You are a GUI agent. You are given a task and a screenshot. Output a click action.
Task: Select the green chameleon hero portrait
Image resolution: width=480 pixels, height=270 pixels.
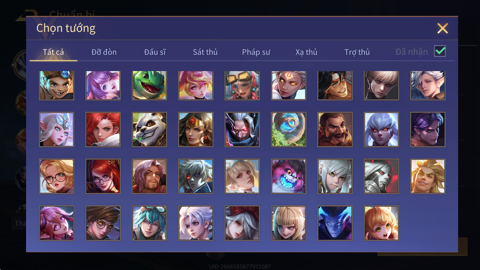pos(149,85)
